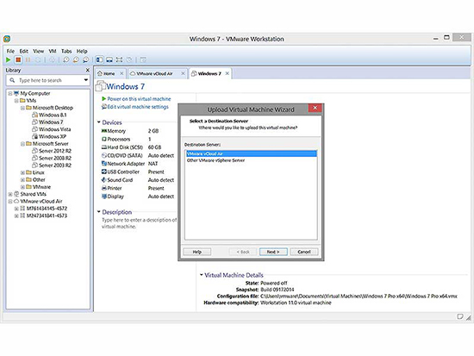Collapse the Microsoft Server folder
Viewport: 474px width, 356px height.
pyautogui.click(x=22, y=144)
